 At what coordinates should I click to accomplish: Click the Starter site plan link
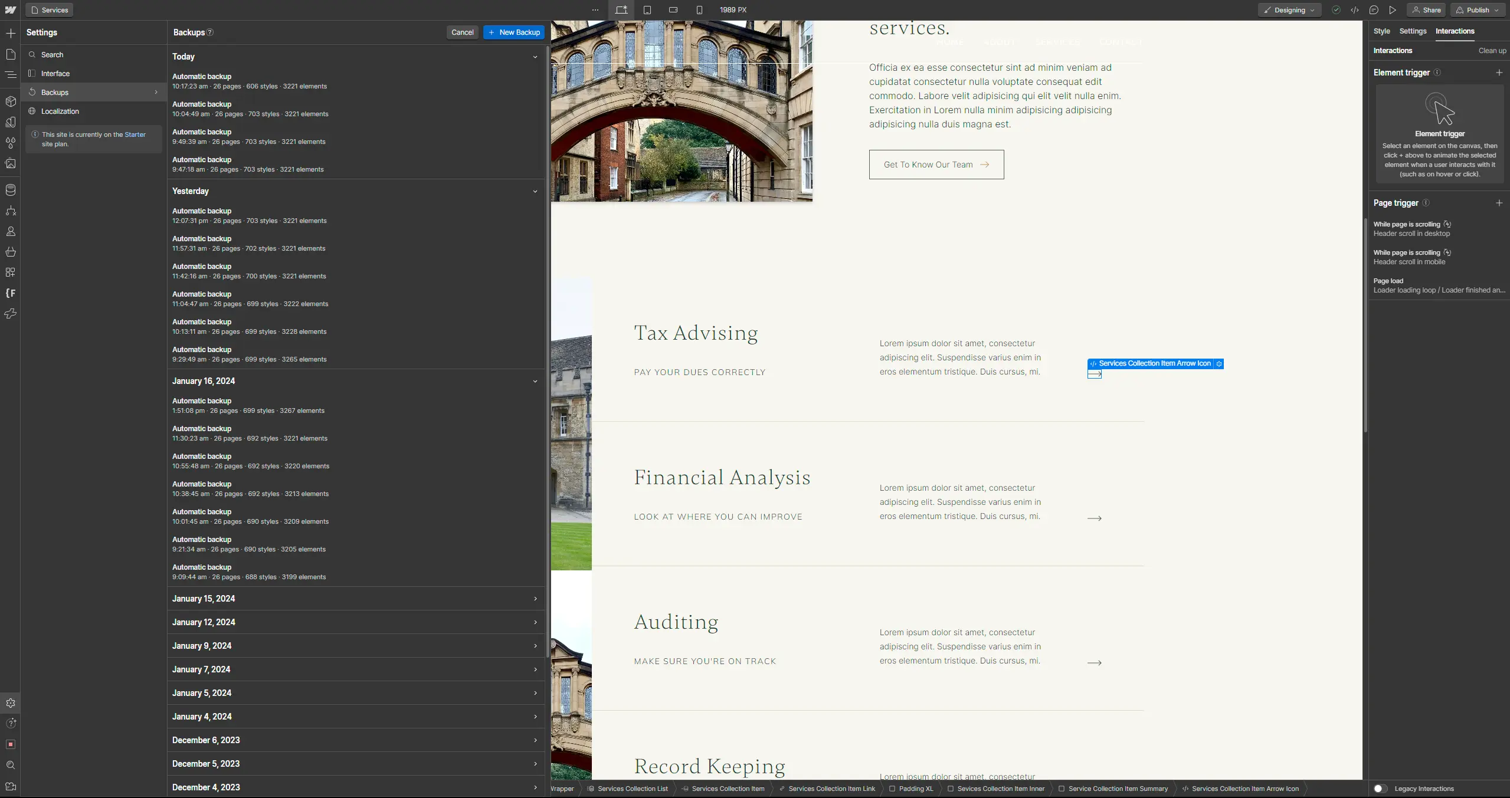click(135, 134)
